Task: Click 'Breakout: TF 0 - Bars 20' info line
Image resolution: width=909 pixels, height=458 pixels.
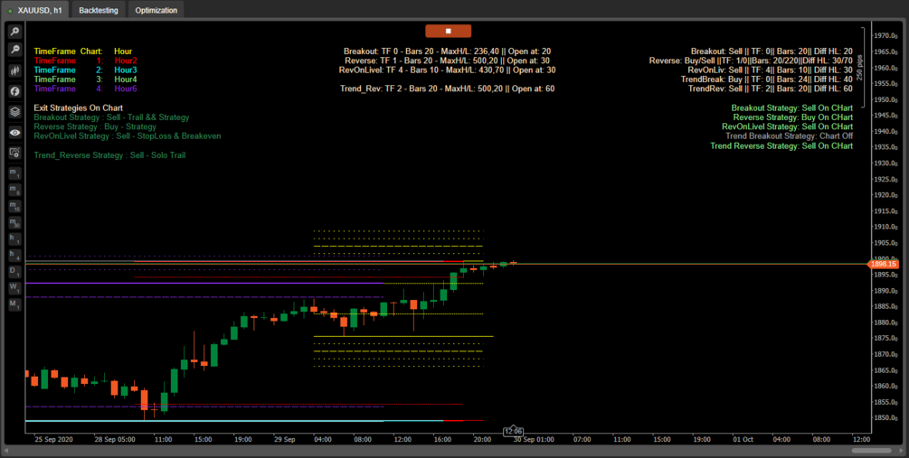Action: point(447,51)
